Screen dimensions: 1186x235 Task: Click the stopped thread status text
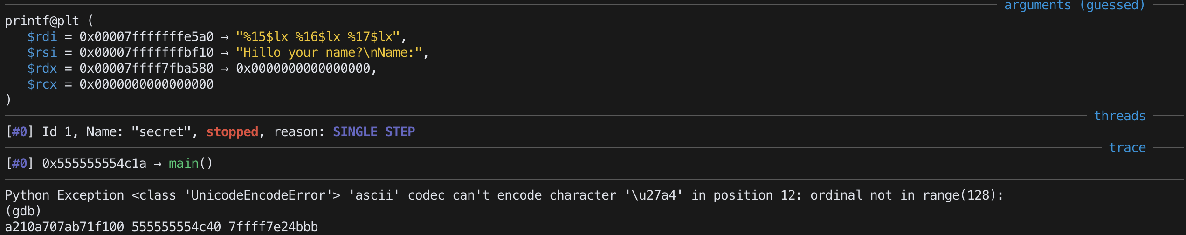pyautogui.click(x=232, y=132)
